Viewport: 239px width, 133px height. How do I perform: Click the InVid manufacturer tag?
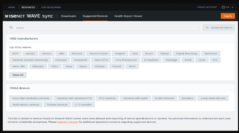tap(188, 60)
